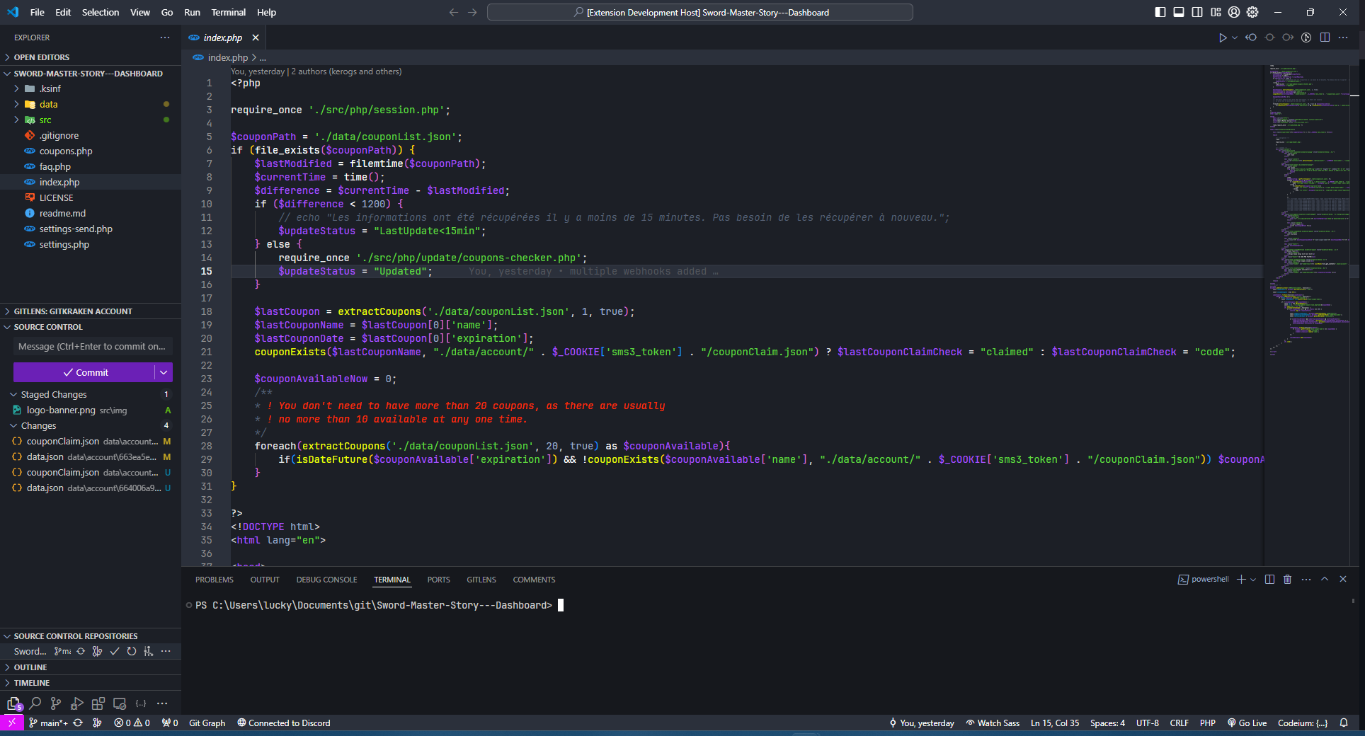1365x736 pixels.
Task: Expand the Open Editors section
Action: (x=91, y=57)
